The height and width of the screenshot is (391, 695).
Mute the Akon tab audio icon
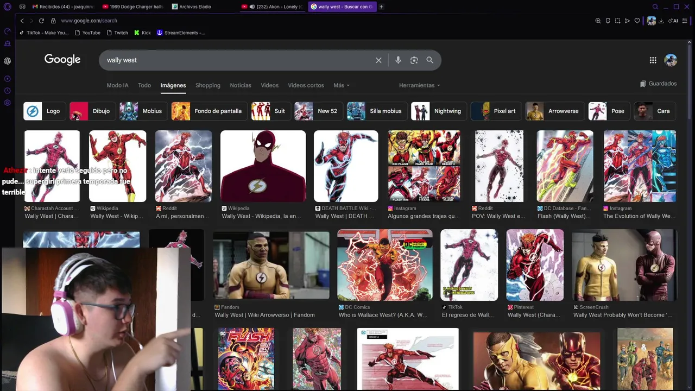click(252, 7)
